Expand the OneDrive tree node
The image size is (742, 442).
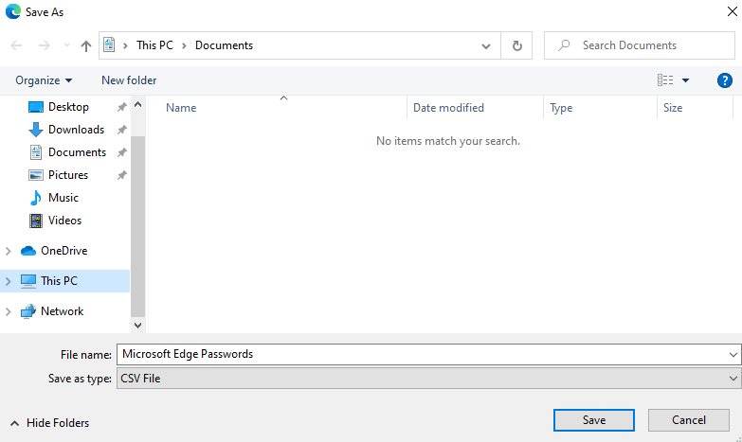(x=8, y=251)
